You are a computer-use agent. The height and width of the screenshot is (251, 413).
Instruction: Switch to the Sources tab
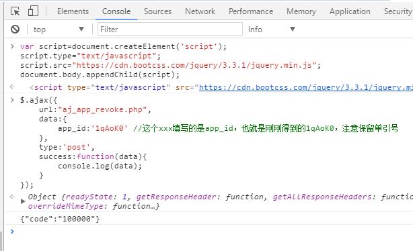click(157, 11)
